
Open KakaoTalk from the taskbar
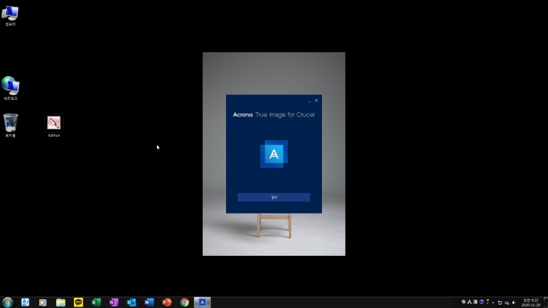point(78,302)
